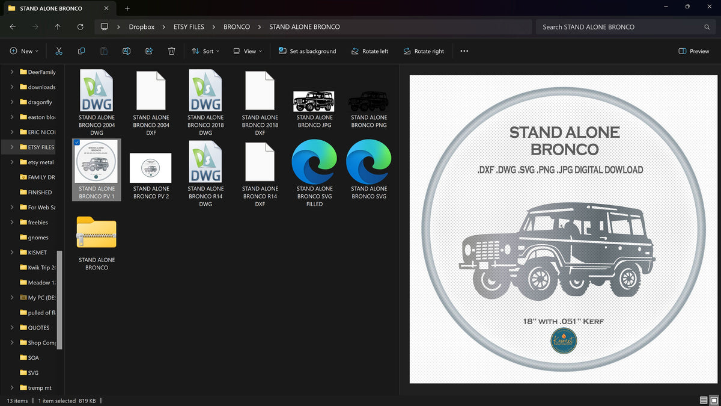Screen dimensions: 721x406
Task: Refresh the current folder view
Action: click(80, 27)
